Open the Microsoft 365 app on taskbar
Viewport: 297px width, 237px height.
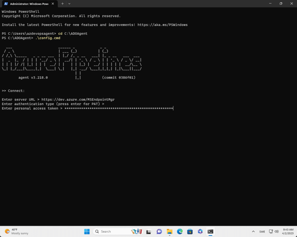coord(200,232)
